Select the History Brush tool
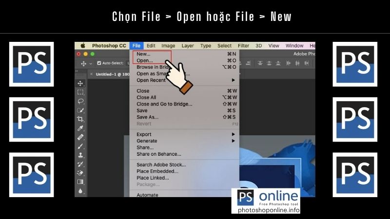 [80, 164]
